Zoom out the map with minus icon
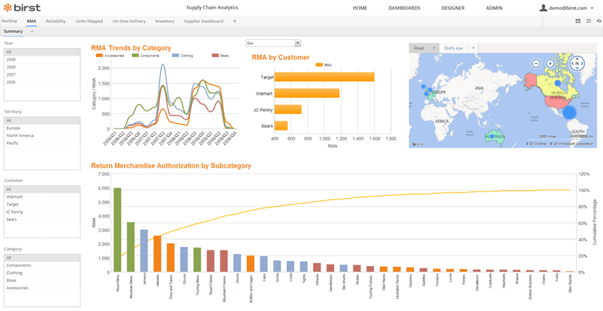The height and width of the screenshot is (311, 603). (x=536, y=63)
